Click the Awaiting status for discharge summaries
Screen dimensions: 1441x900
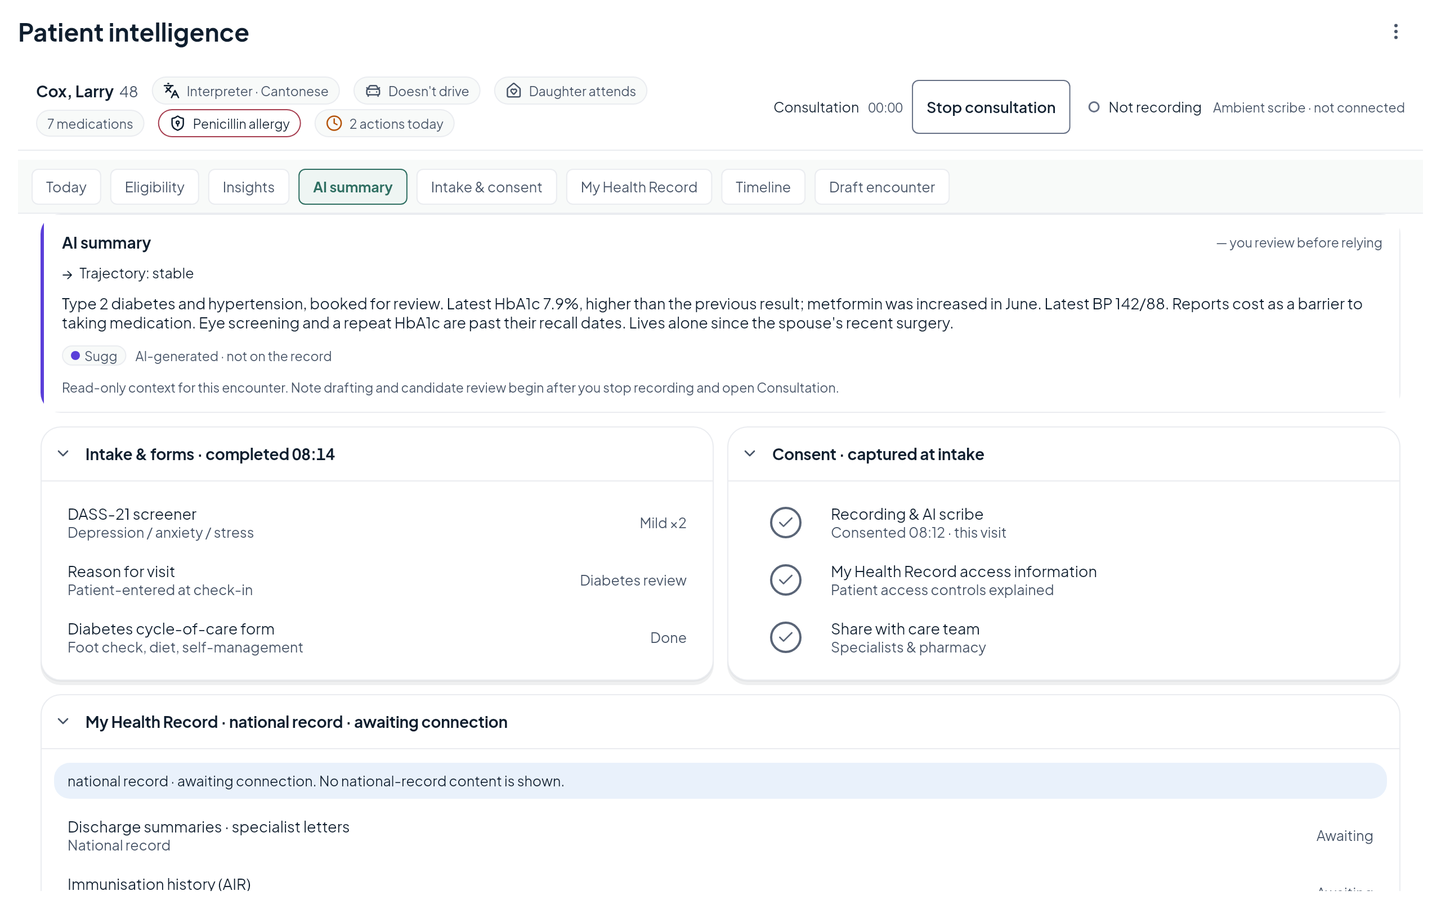coord(1344,835)
